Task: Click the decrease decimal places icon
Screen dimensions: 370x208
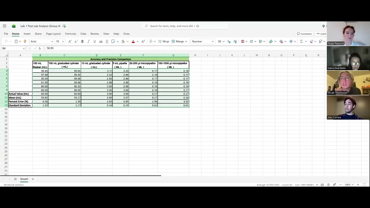Action: pyautogui.click(x=235, y=42)
